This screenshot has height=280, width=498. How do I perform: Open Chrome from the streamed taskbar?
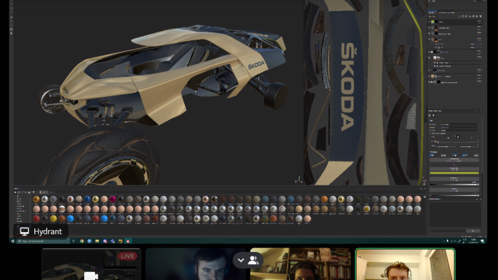coord(82,241)
